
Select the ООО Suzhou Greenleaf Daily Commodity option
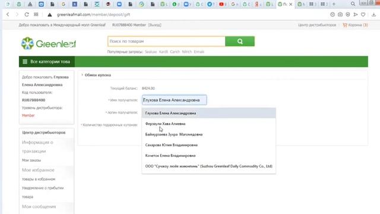pos(208,166)
